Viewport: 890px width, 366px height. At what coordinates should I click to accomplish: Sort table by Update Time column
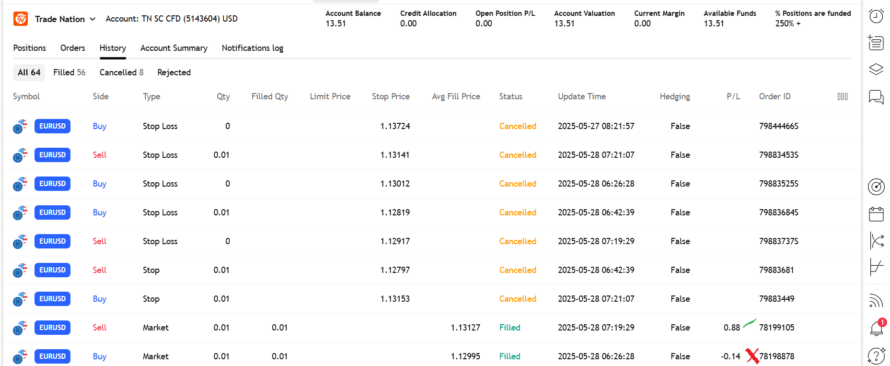point(581,96)
